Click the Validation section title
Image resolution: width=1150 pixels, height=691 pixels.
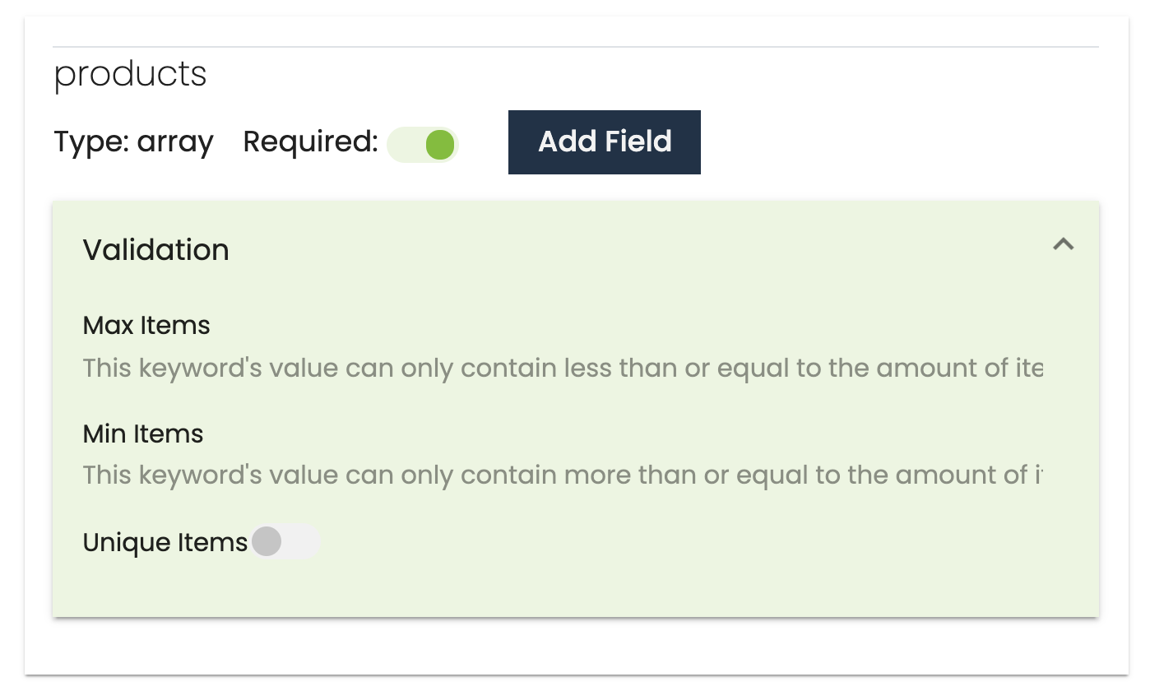(x=155, y=249)
